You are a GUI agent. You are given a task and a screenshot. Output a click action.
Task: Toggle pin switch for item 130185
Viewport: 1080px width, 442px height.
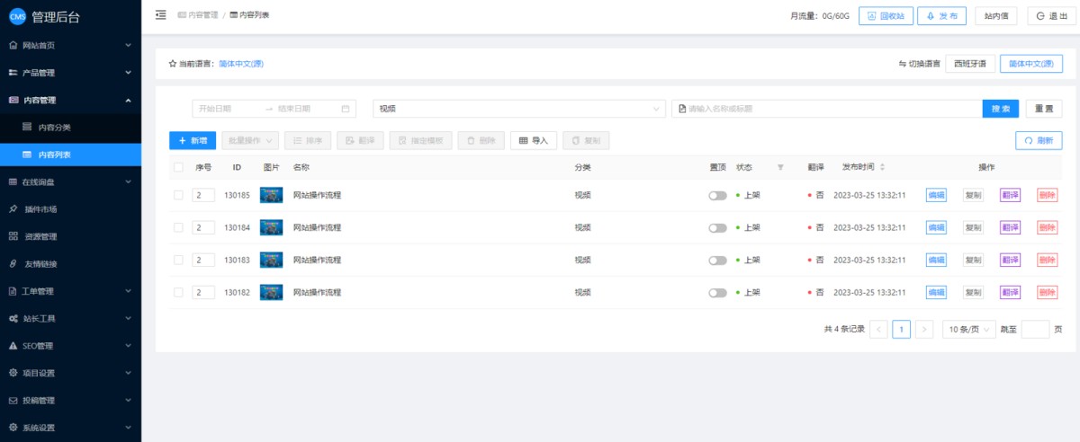pos(717,196)
